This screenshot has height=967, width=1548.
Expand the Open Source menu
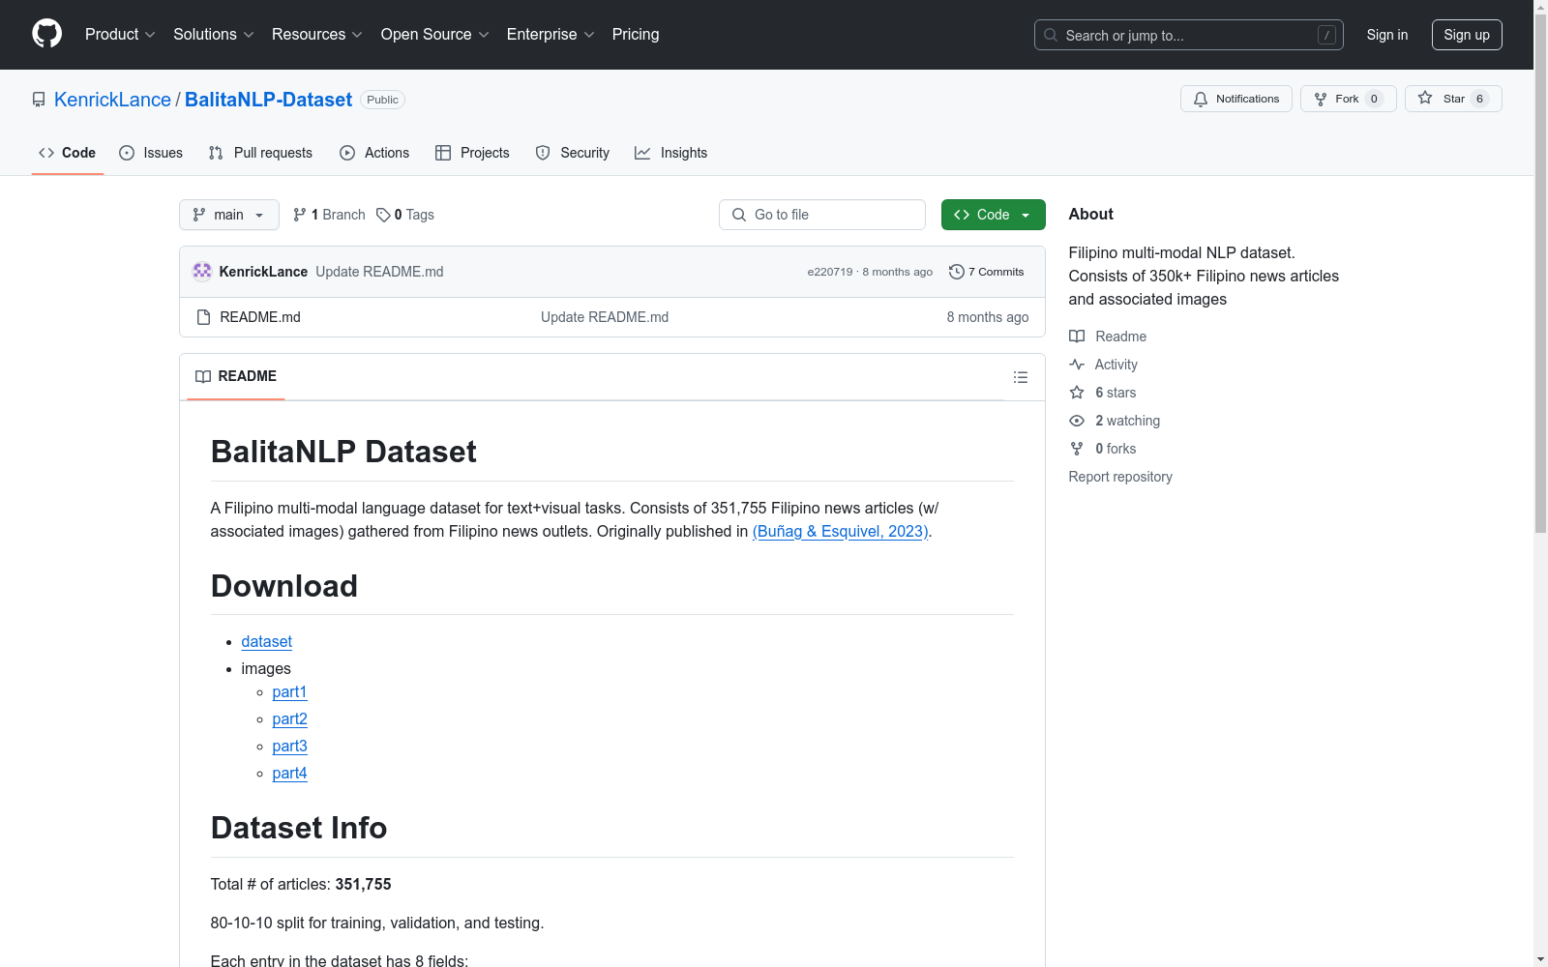click(x=435, y=35)
